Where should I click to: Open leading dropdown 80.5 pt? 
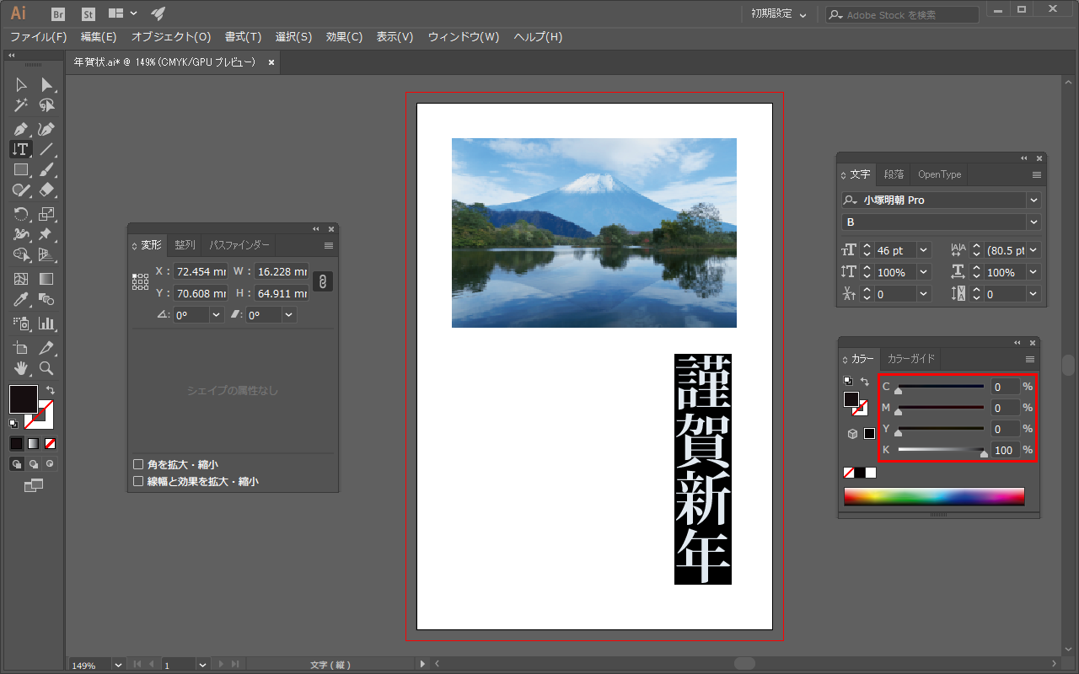point(1033,250)
